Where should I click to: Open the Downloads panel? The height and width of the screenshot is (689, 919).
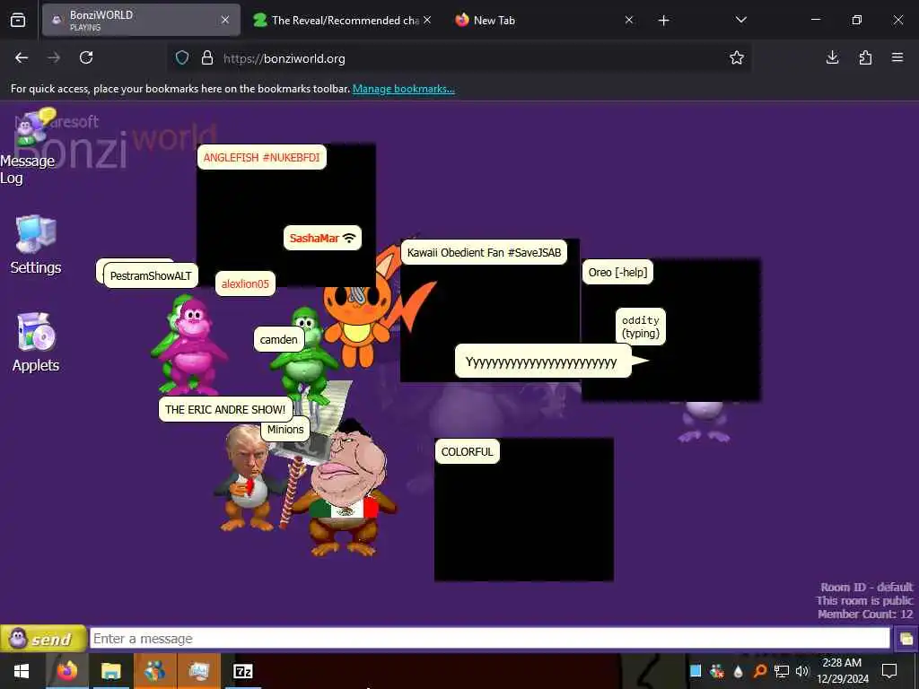(832, 57)
